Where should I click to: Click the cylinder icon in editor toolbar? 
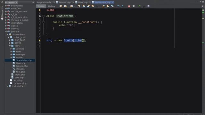pyautogui.click(x=148, y=6)
